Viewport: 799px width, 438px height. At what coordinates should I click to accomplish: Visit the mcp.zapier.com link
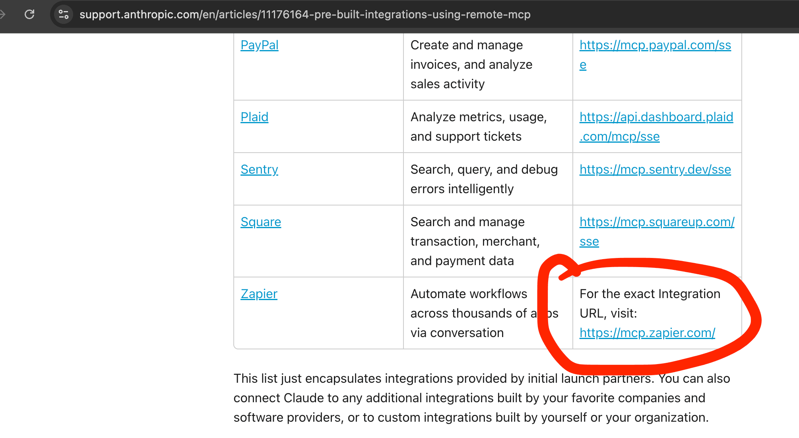click(x=647, y=333)
